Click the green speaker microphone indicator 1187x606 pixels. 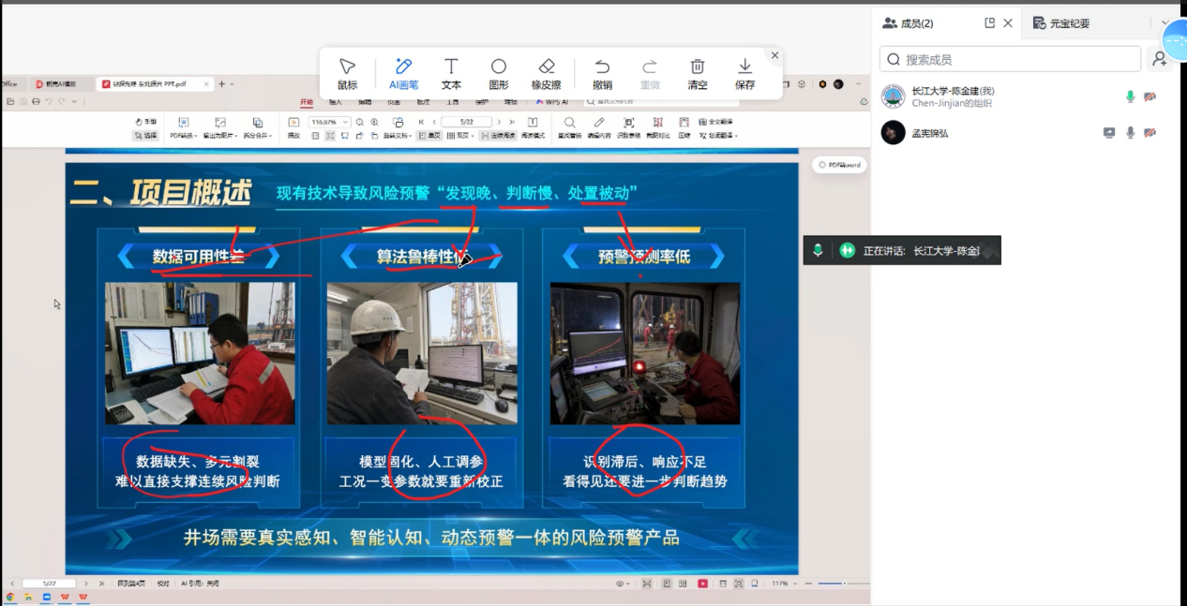[x=819, y=250]
